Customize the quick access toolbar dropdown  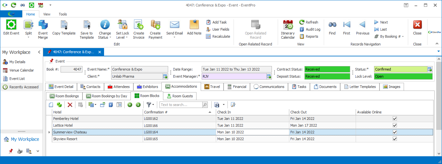pos(50,5)
